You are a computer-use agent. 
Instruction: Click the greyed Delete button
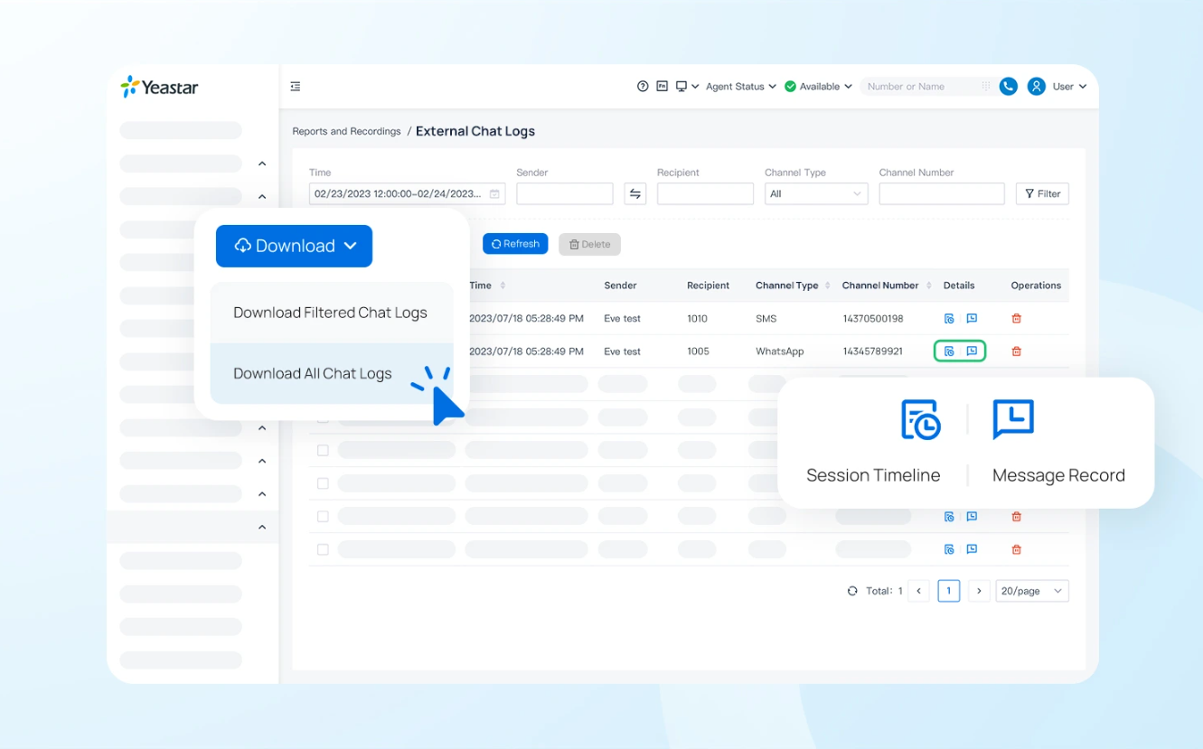[x=589, y=244]
